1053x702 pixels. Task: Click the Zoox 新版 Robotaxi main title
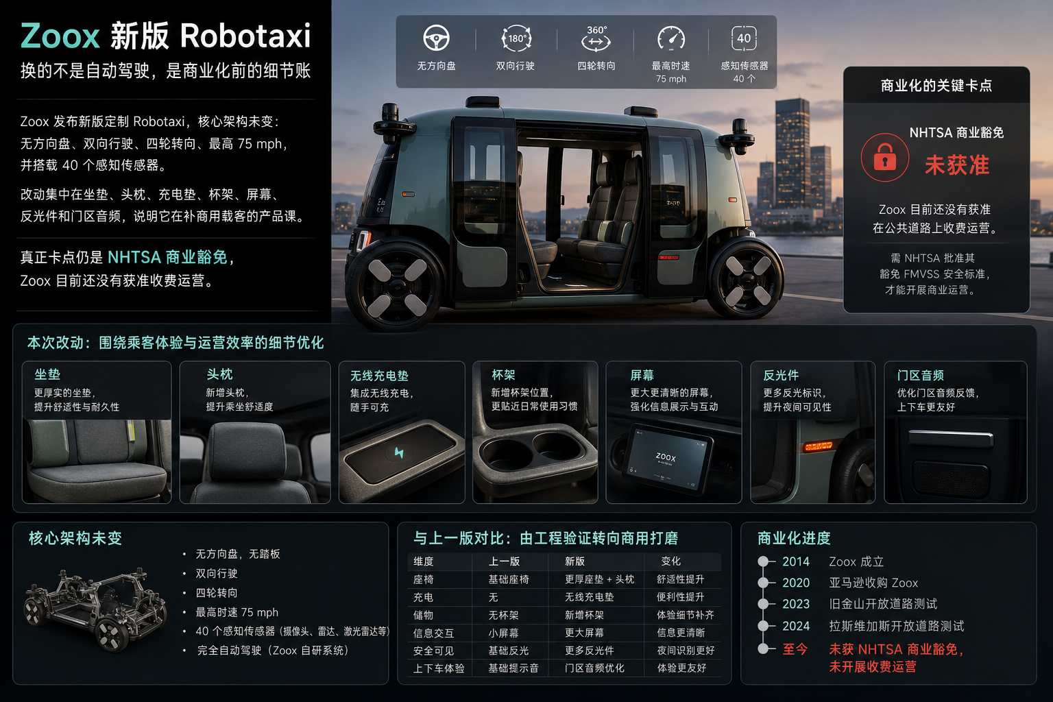tap(166, 36)
